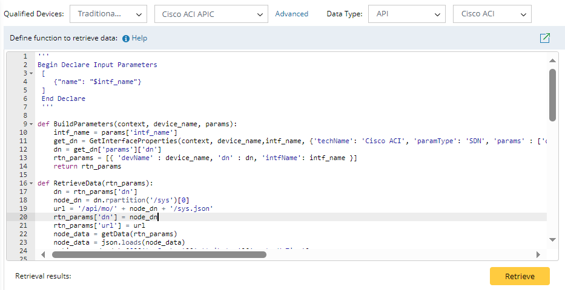Viewport: 565px width, 290px height.
Task: Expand the rightmost Cisco ACI dropdown
Action: point(492,13)
